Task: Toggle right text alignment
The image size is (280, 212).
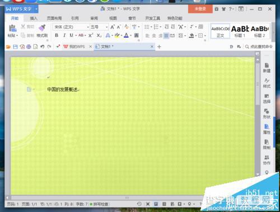Action: 160,35
